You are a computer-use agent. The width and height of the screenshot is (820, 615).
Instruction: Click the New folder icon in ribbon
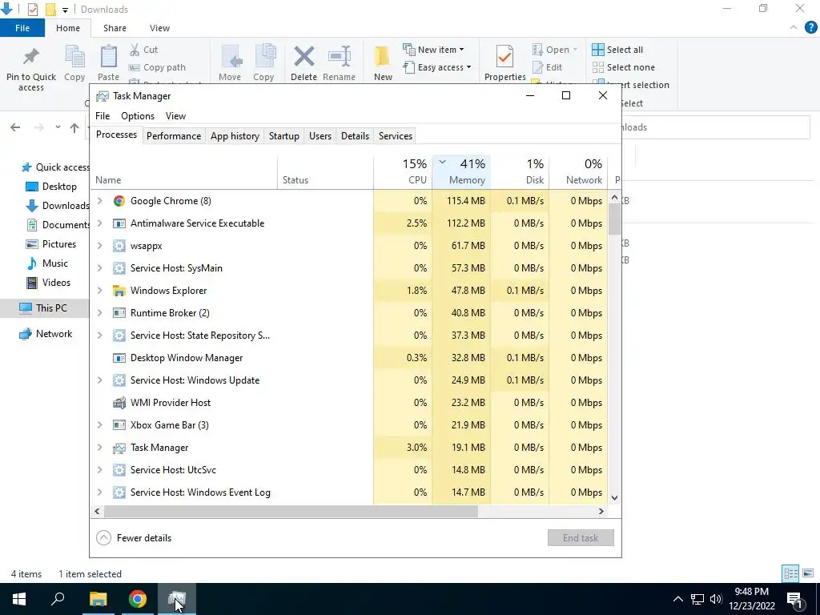click(x=382, y=57)
